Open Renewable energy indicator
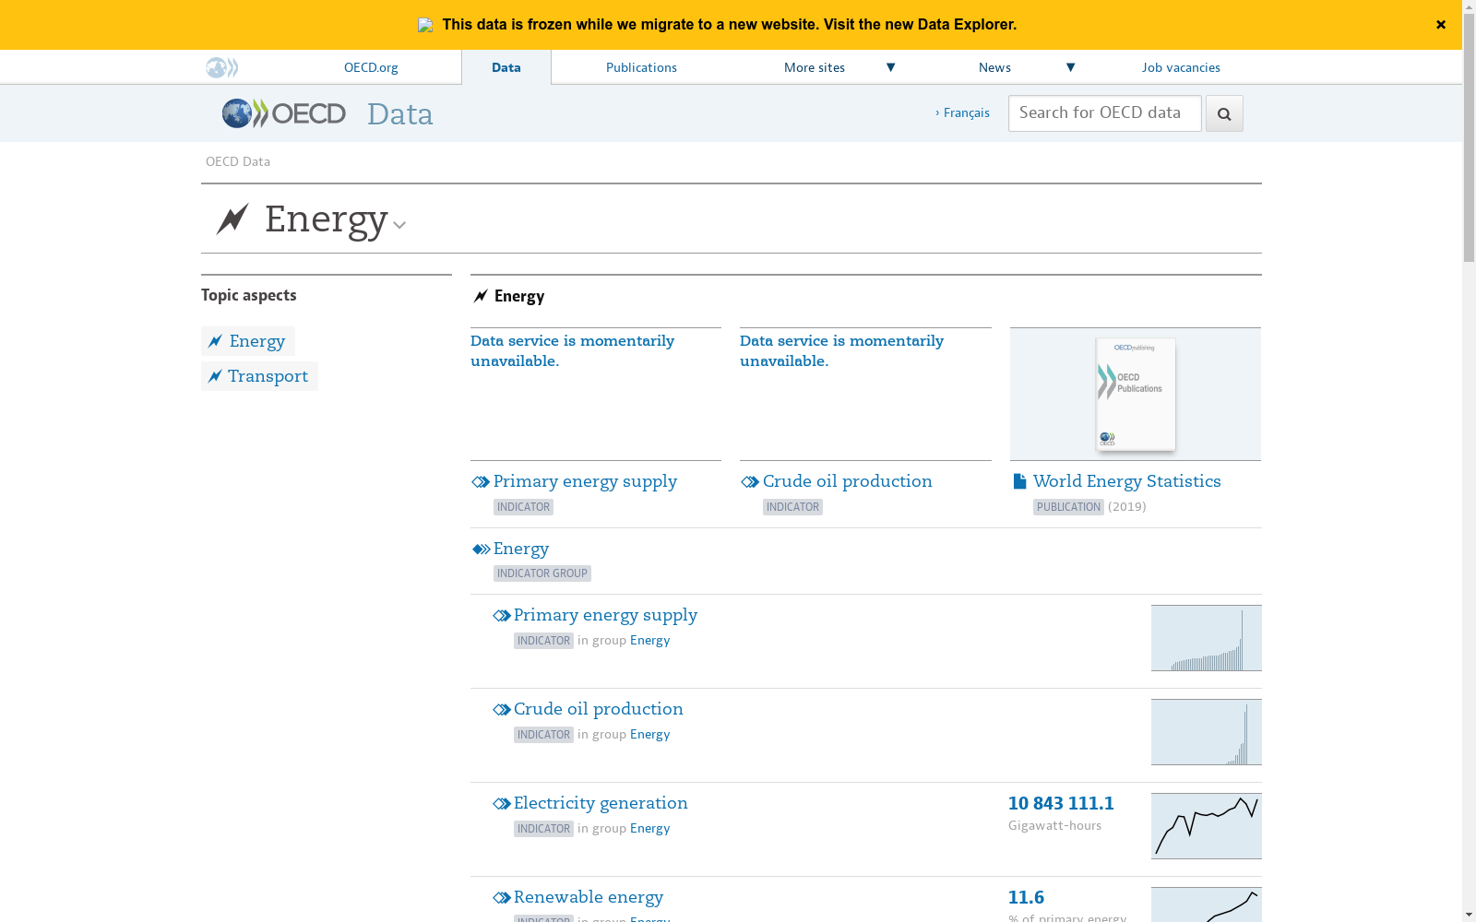Screen dimensions: 1476x922 (x=588, y=897)
